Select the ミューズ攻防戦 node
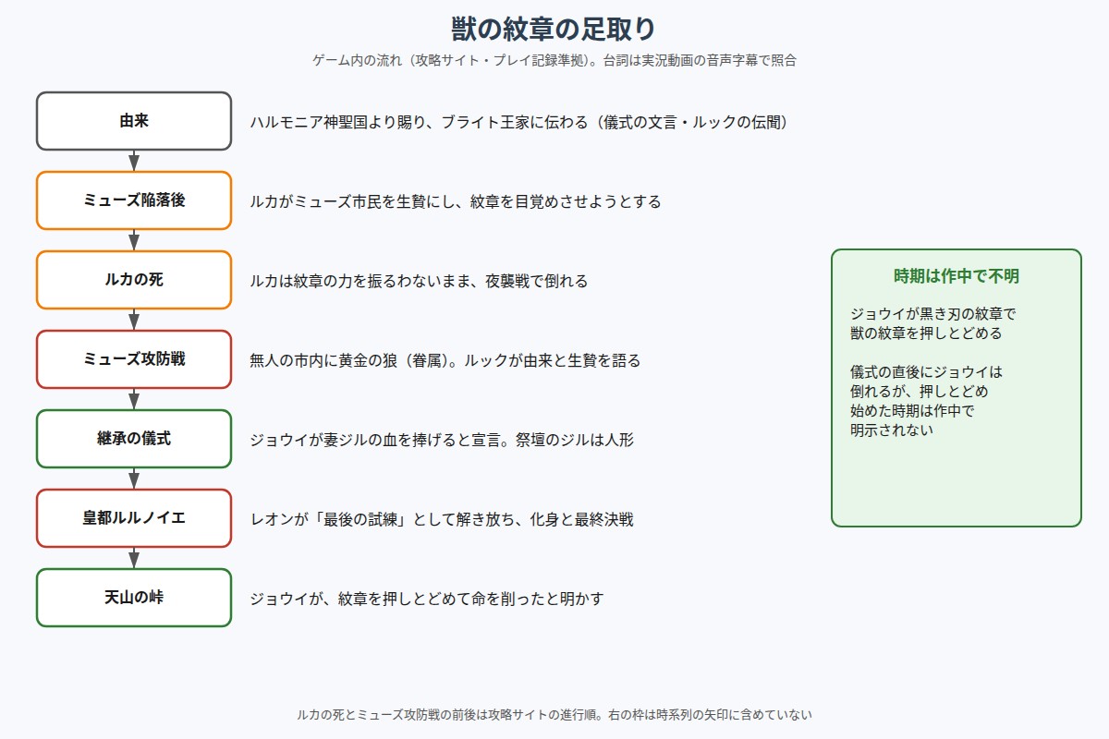Screen dimensions: 1109x739 pyautogui.click(x=134, y=359)
